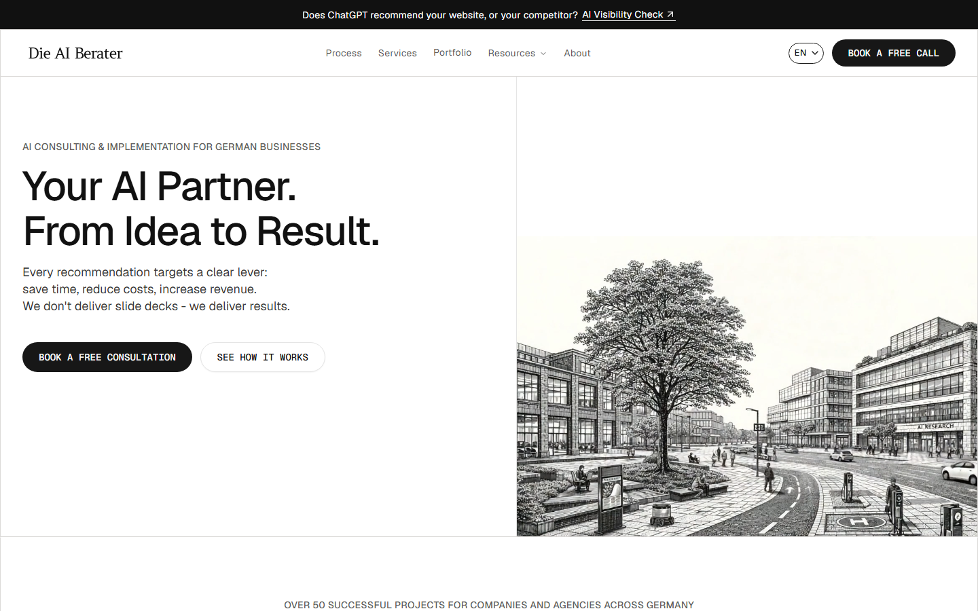
Task: Click the 'Does ChatGPT recommend your website' banner text
Action: click(x=440, y=15)
